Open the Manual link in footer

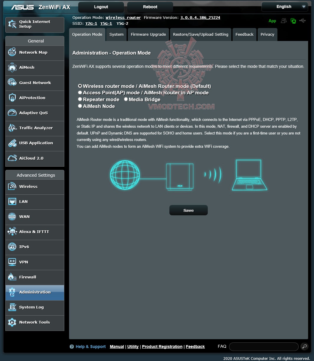pyautogui.click(x=117, y=347)
